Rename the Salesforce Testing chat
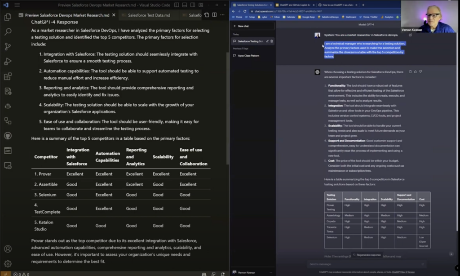This screenshot has height=276, width=460. click(267, 41)
